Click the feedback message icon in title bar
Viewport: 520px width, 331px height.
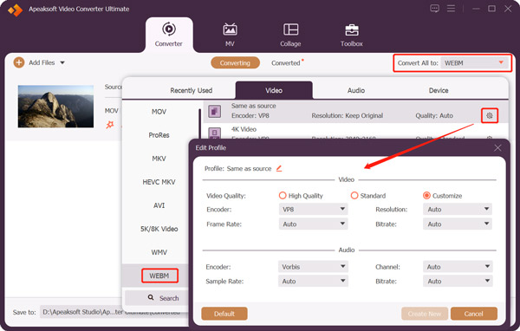(x=434, y=9)
